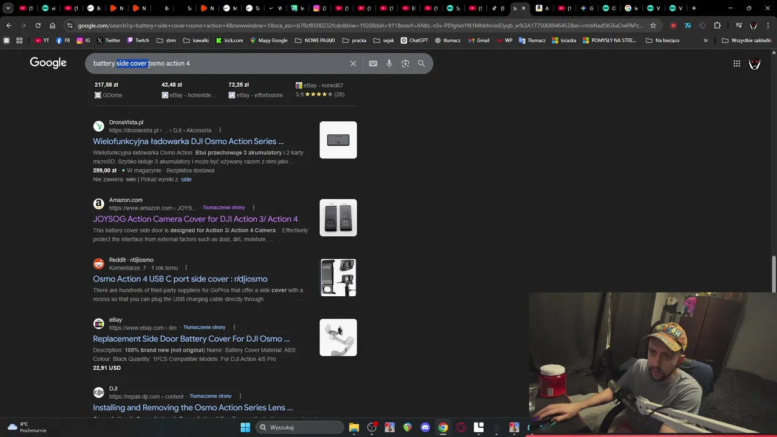
Task: Click the taskbar Wyszukaj search box
Action: (x=300, y=427)
